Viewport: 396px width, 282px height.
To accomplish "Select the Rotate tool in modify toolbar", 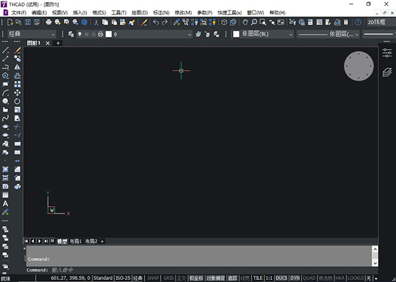I will tap(18, 101).
